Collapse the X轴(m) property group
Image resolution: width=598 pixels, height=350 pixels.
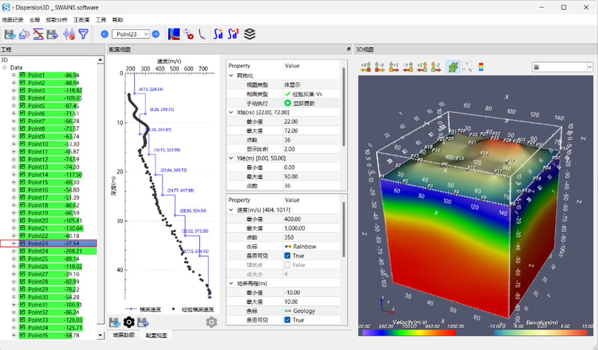point(232,112)
